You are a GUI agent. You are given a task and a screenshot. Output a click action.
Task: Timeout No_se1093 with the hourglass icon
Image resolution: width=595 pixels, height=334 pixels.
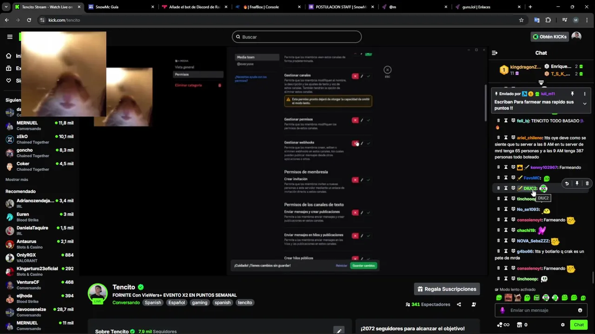pyautogui.click(x=506, y=210)
